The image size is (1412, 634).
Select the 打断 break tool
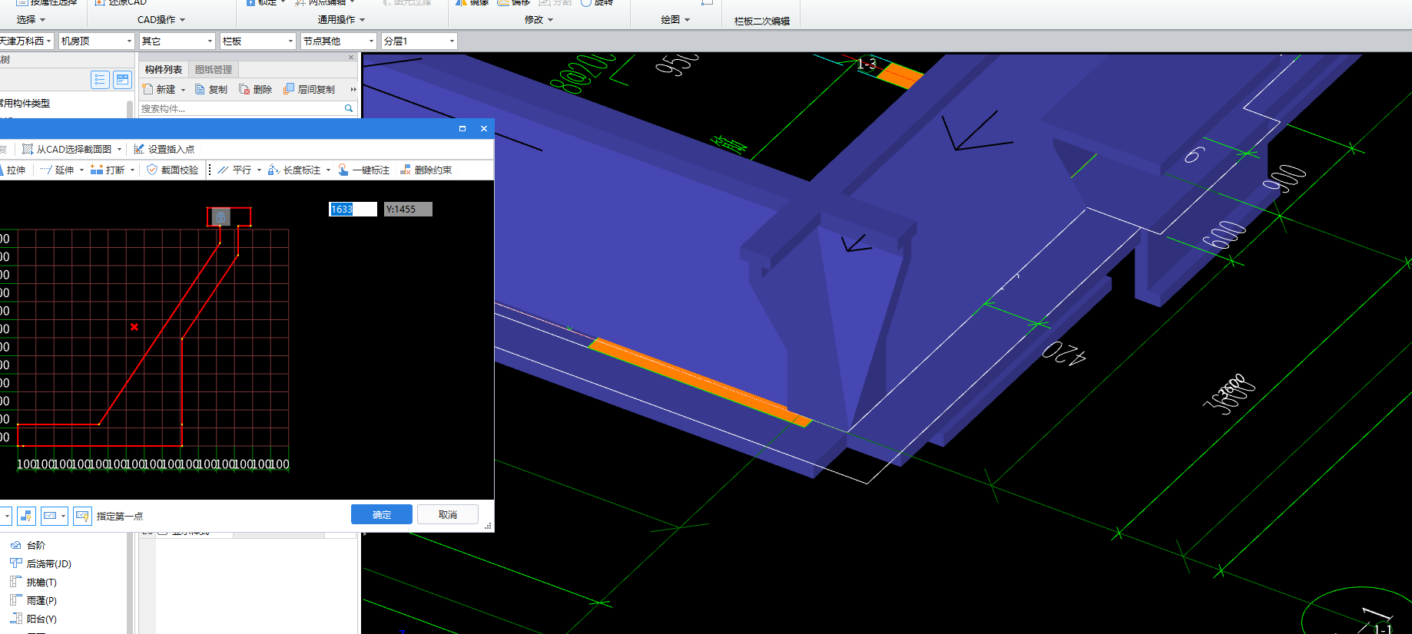[x=108, y=170]
